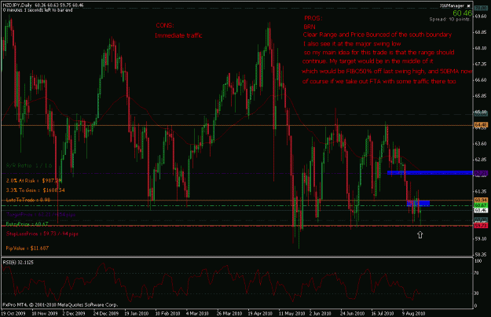Click the 'J16Manager' expert name label
Image resolution: width=491 pixels, height=317 pixels.
coord(453,6)
